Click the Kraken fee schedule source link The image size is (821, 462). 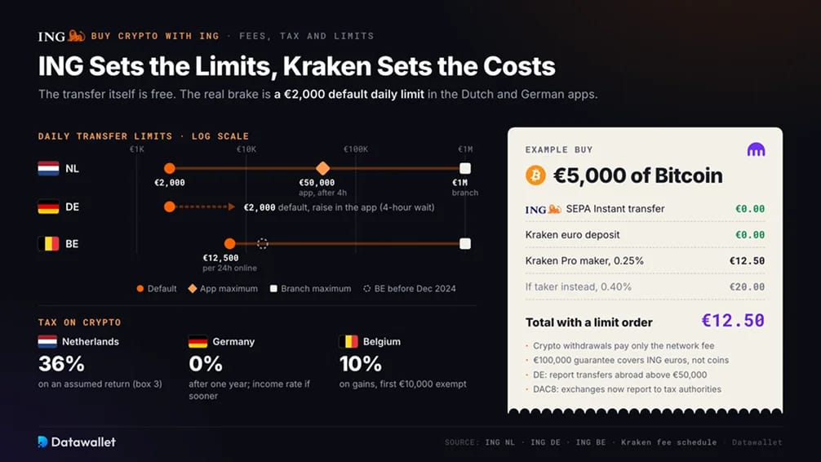coord(668,442)
